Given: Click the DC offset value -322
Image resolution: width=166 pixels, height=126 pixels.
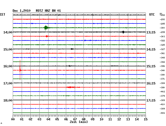Looking at the screenshot, I should coord(162,41).
